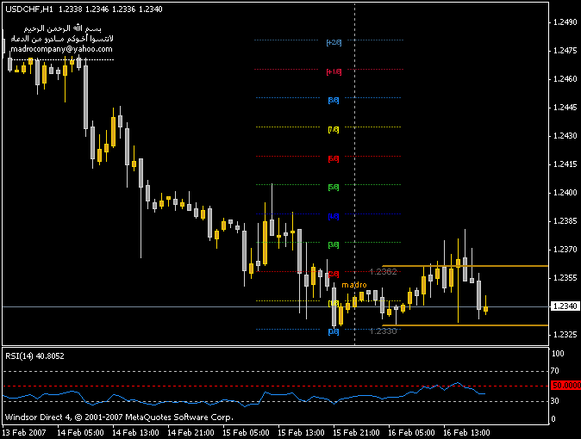The width and height of the screenshot is (581, 439).
Task: Click the 100 value on RSI scale
Action: click(558, 354)
